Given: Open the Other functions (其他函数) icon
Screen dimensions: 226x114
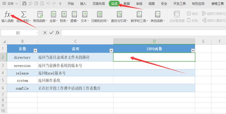Looking at the screenshot, I should pyautogui.click(x=158, y=14).
